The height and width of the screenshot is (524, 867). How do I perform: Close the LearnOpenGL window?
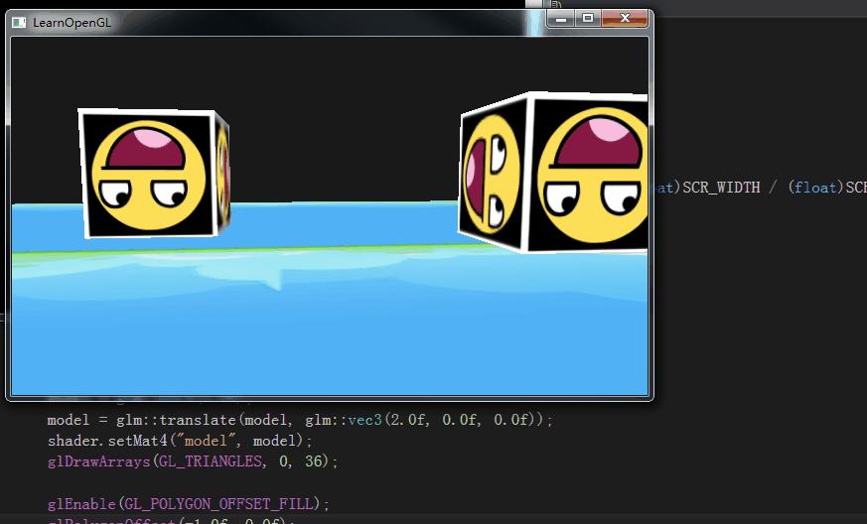point(625,18)
